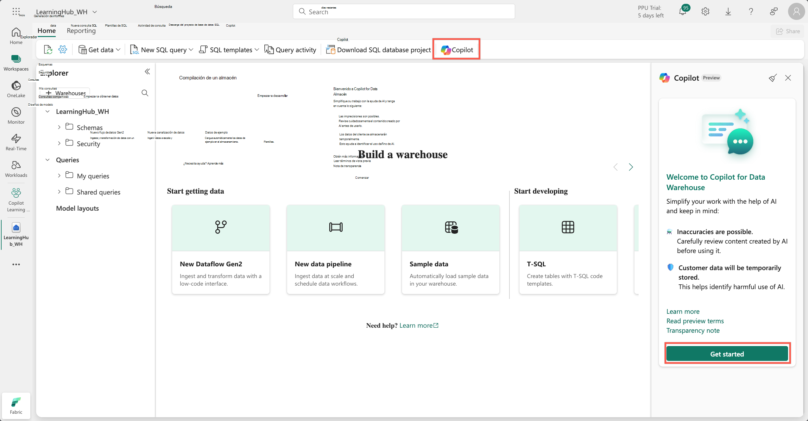Open the app launcher waffle icon
Image resolution: width=808 pixels, height=421 pixels.
coord(16,12)
